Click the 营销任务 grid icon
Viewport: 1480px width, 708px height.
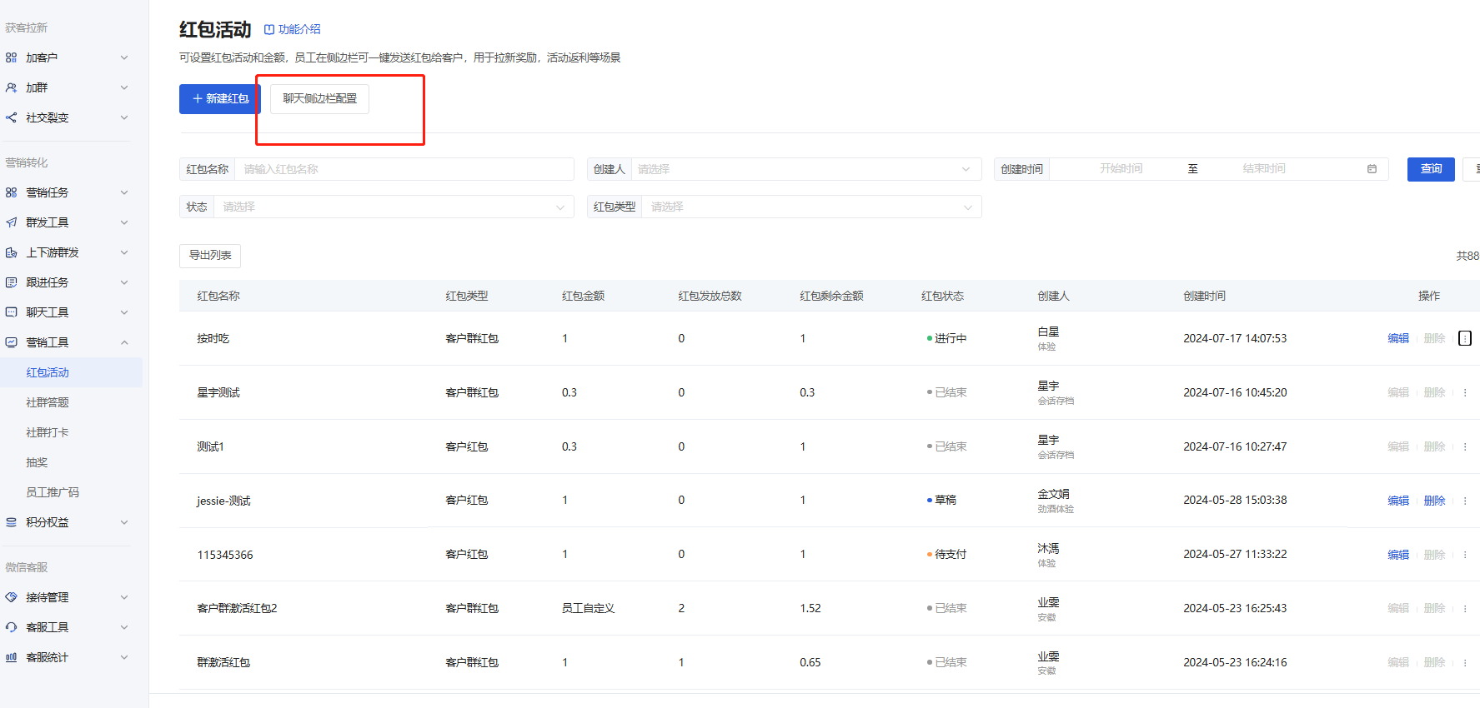tap(11, 192)
